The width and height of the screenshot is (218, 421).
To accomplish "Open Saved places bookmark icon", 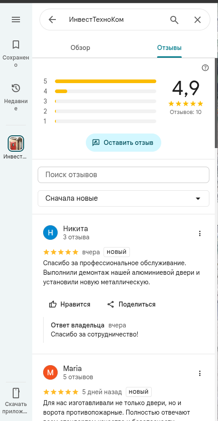I will point(16,45).
